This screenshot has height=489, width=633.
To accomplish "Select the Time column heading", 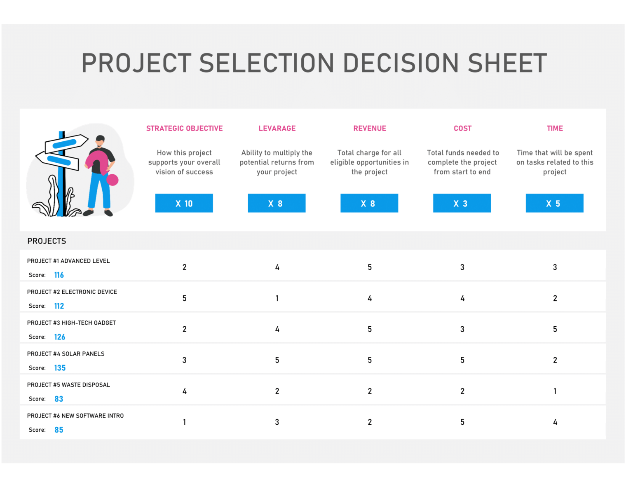I will (x=555, y=129).
